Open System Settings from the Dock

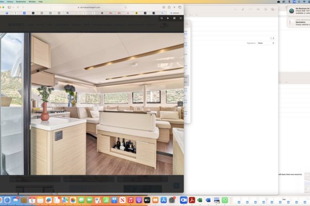(x=172, y=200)
